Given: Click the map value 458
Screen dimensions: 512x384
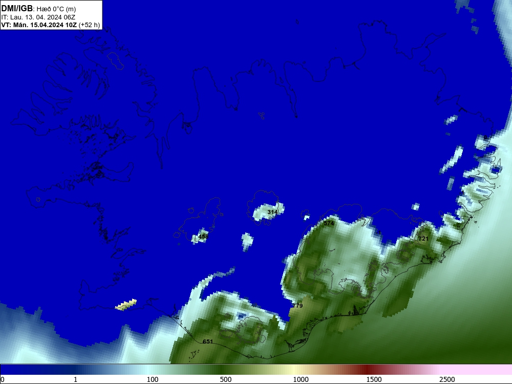Looking at the screenshot, I should 203,237.
